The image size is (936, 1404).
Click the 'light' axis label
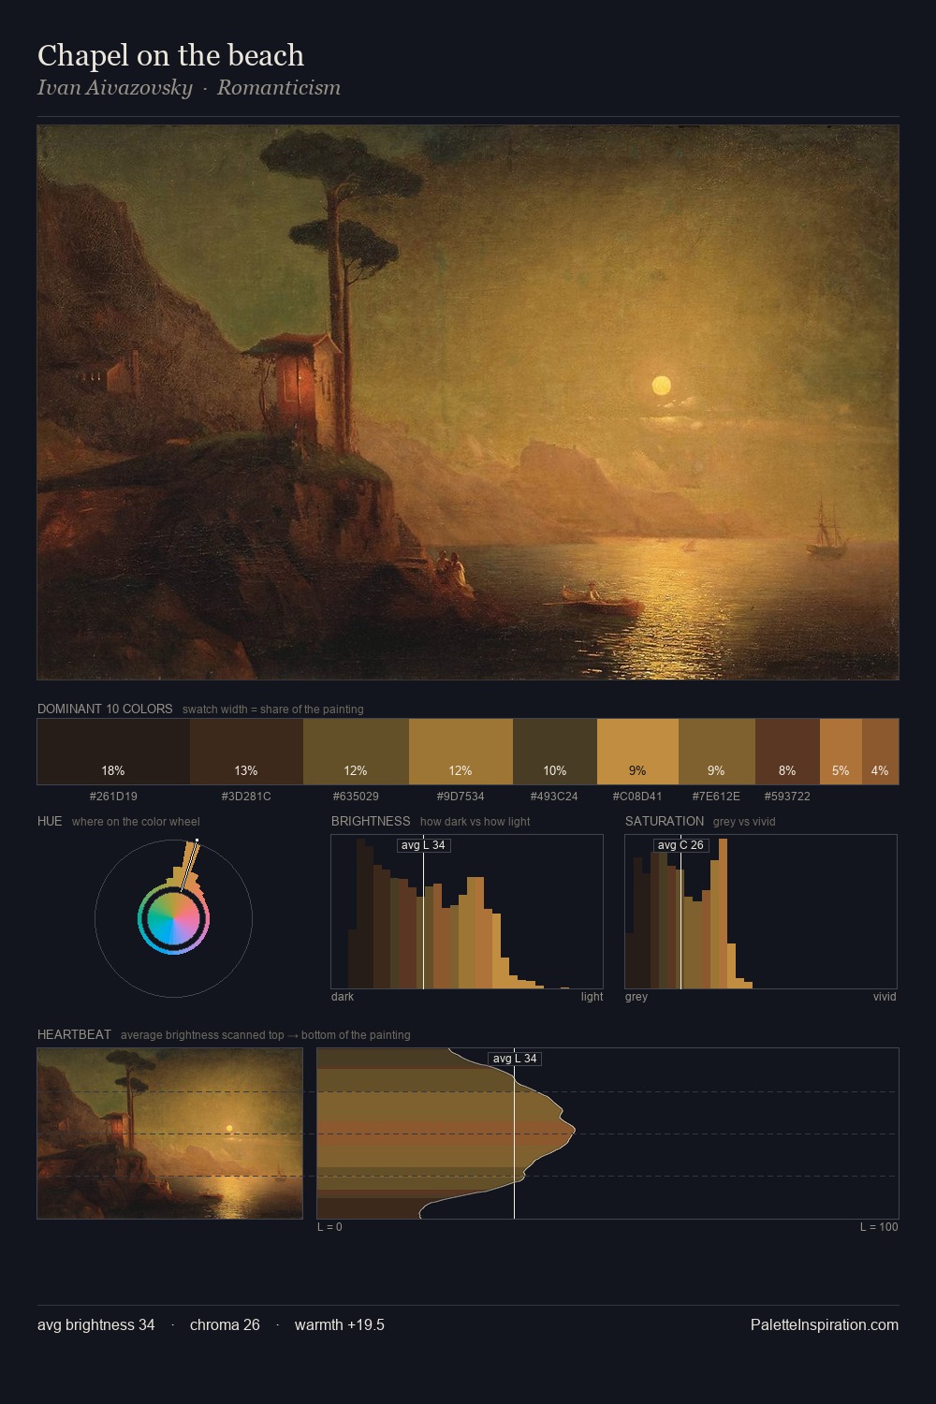pyautogui.click(x=592, y=997)
